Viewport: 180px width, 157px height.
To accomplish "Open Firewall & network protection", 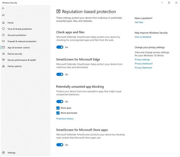I will pyautogui.click(x=22, y=41).
